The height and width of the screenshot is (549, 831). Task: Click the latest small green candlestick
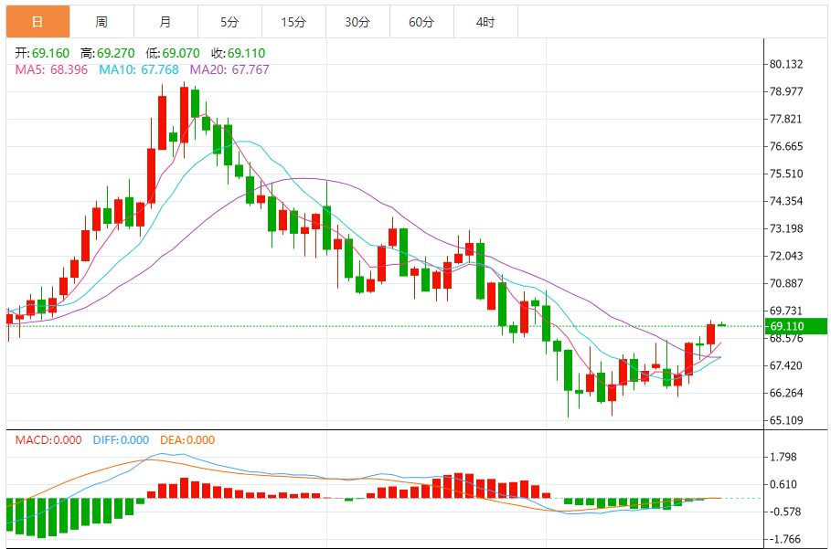pos(722,324)
